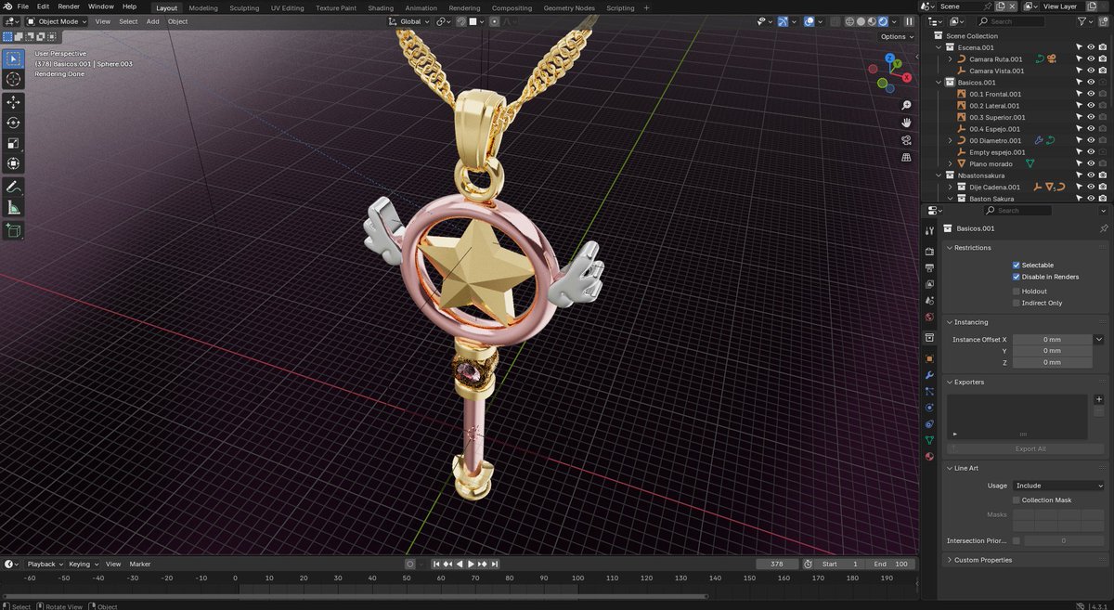Pin the Basicos.001 properties panel

click(x=1104, y=228)
